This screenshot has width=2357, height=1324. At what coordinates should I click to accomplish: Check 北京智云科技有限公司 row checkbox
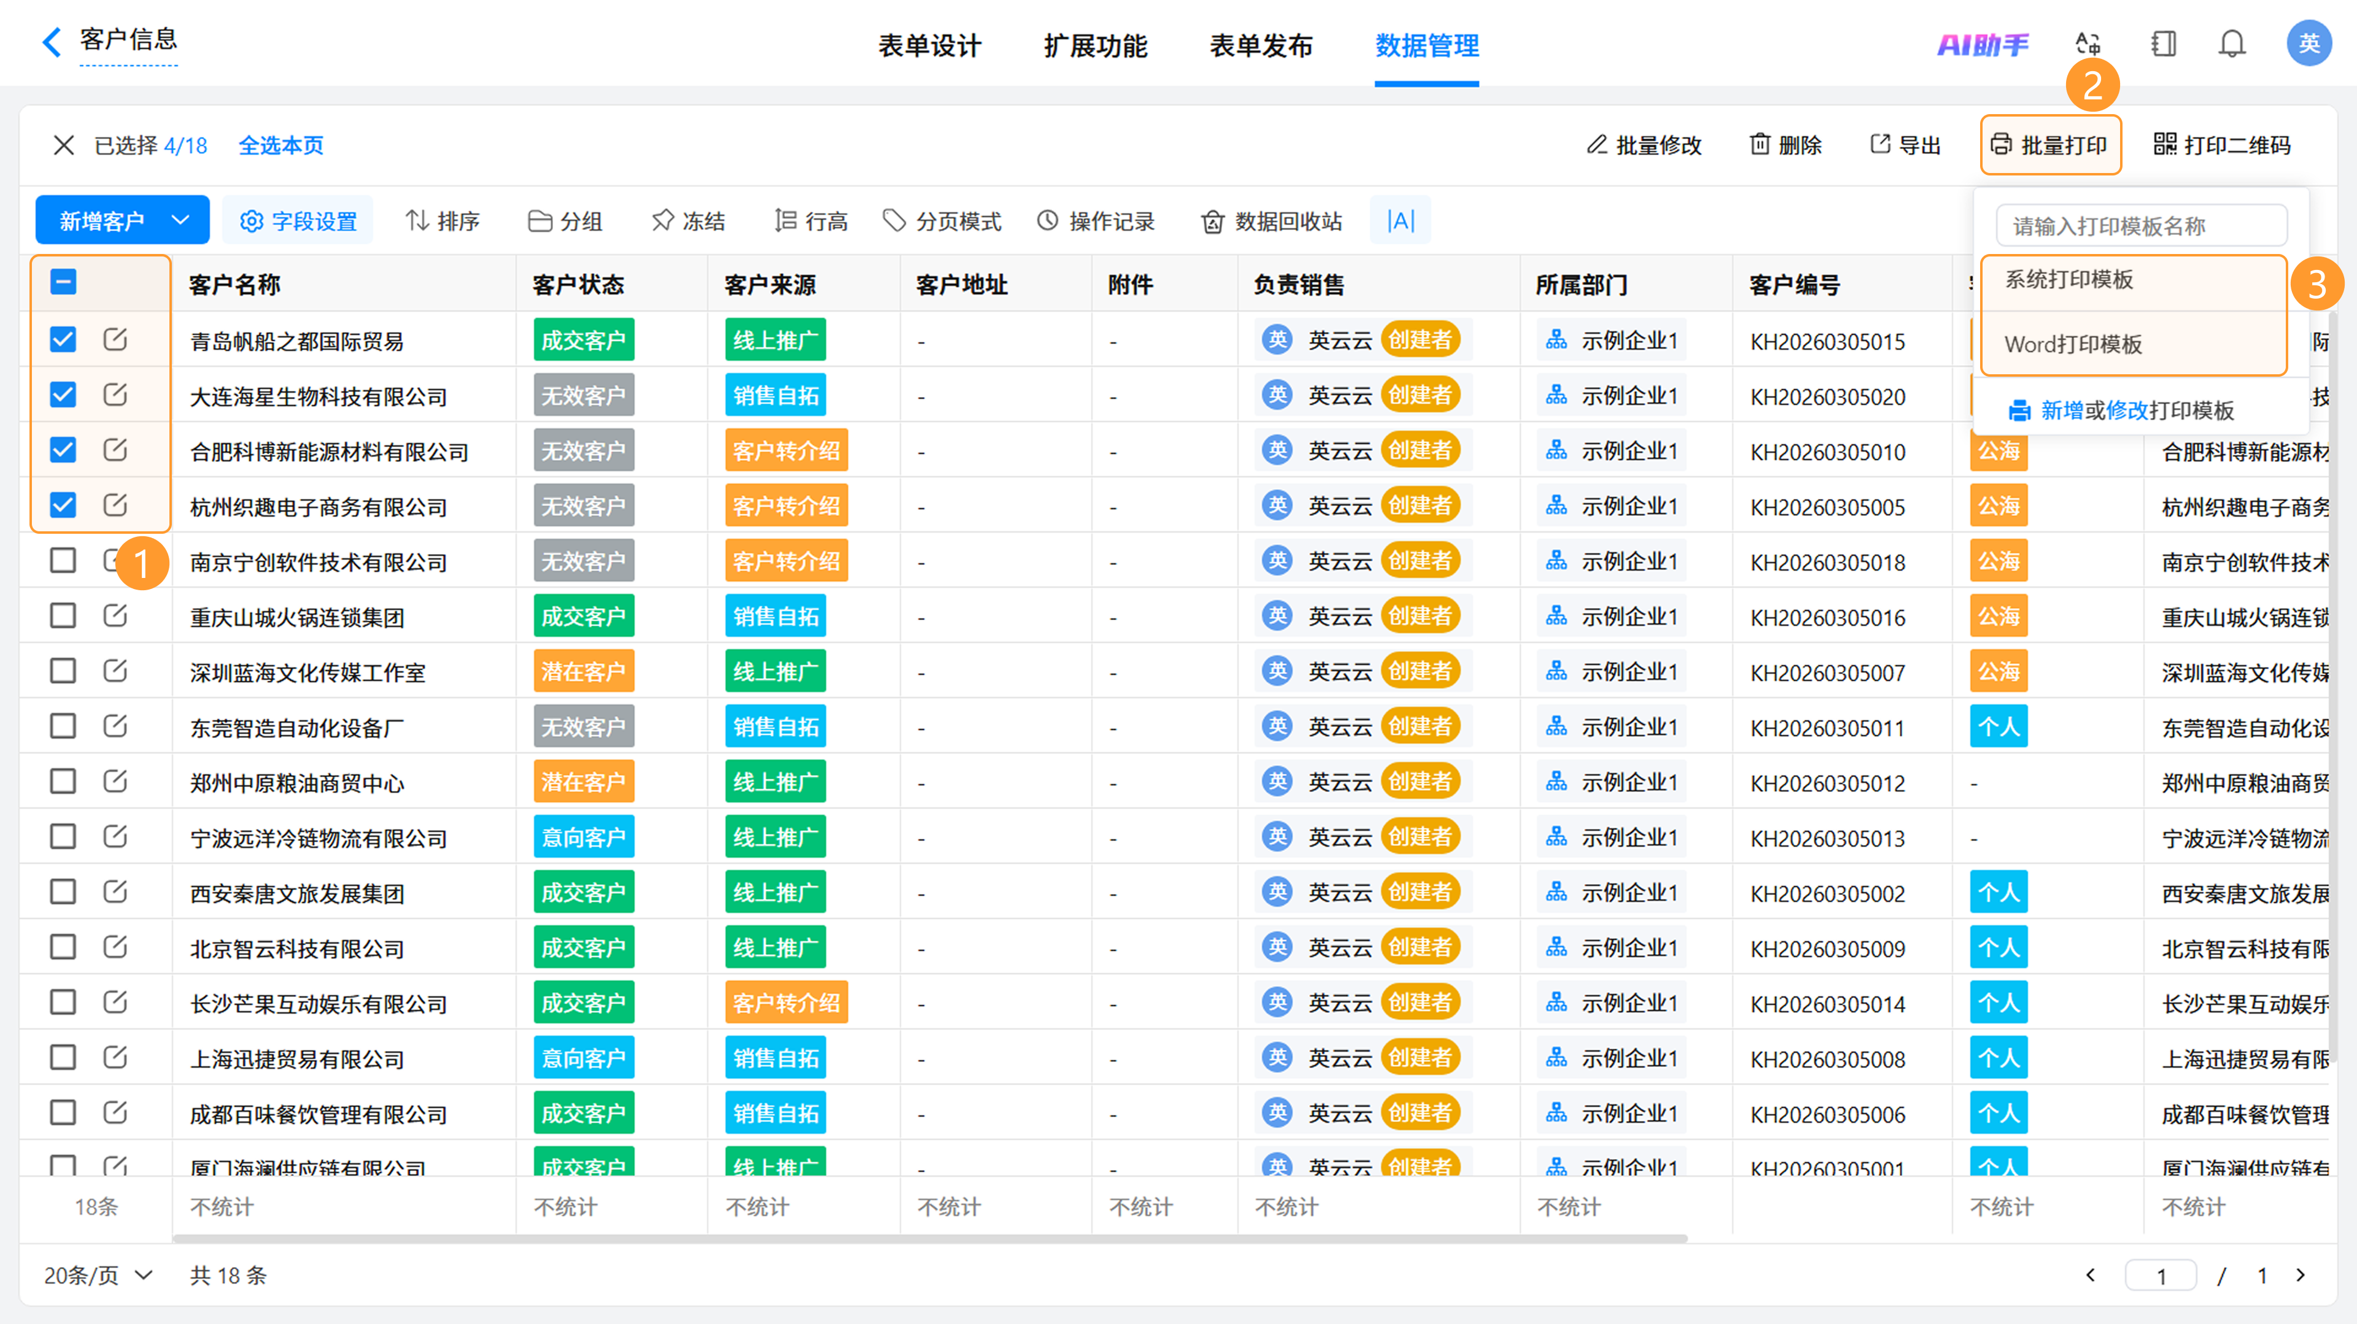click(63, 946)
